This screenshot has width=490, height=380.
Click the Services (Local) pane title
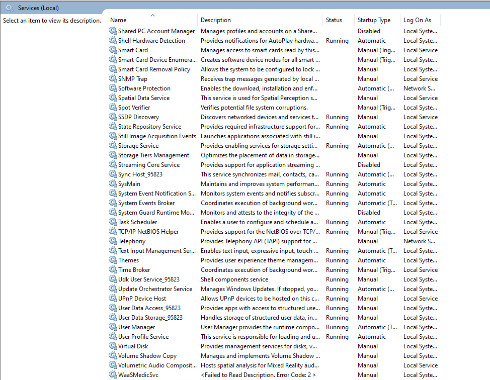(x=38, y=8)
